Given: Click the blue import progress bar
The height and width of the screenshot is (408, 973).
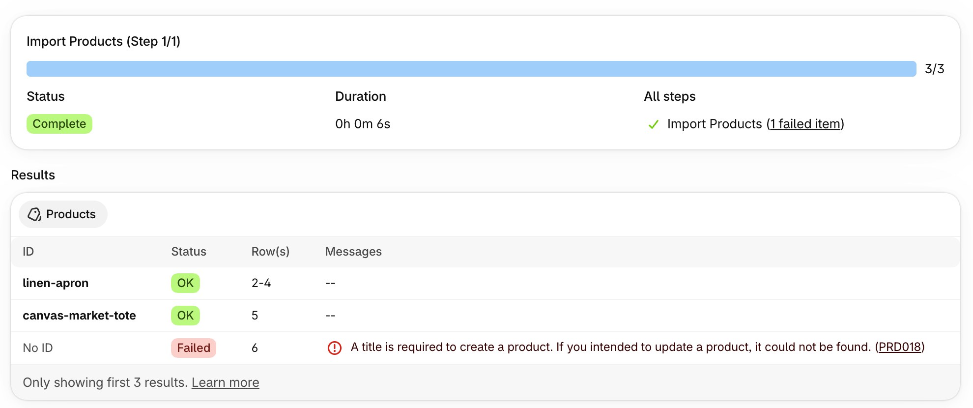Looking at the screenshot, I should 471,69.
